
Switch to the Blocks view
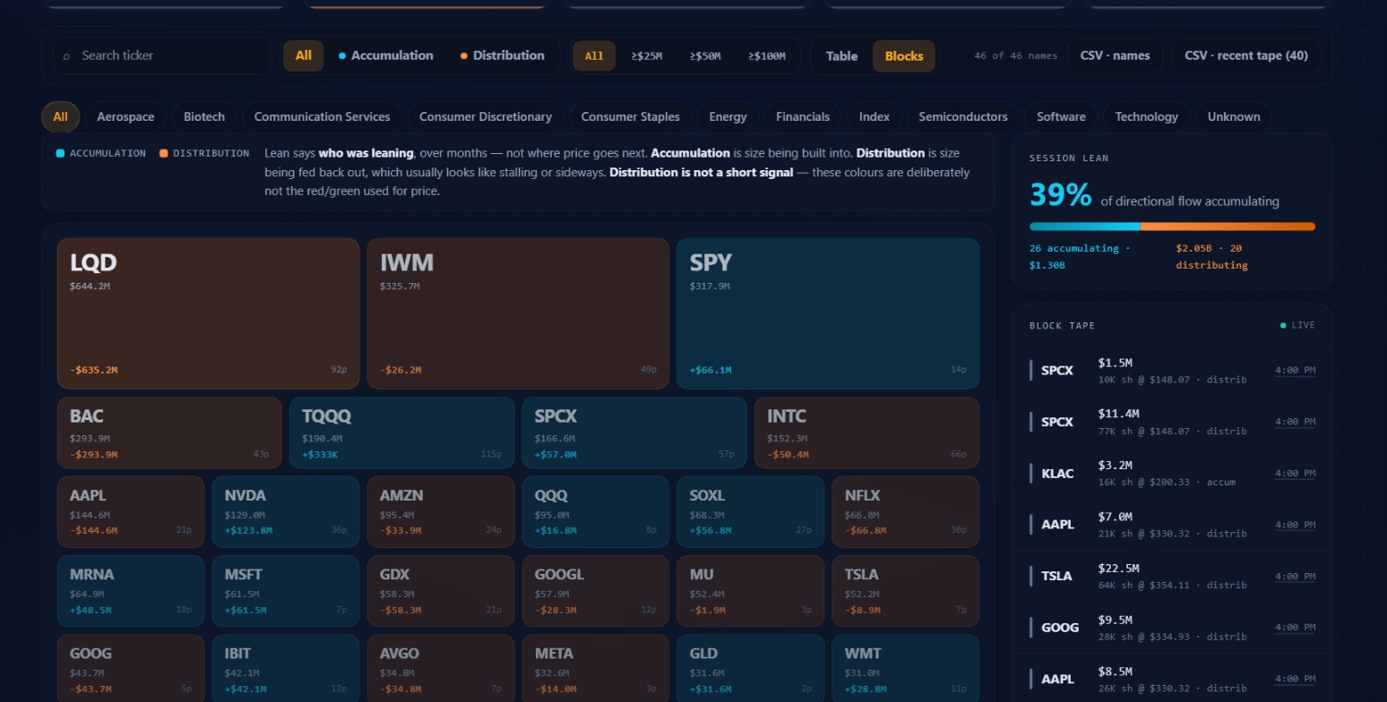904,56
